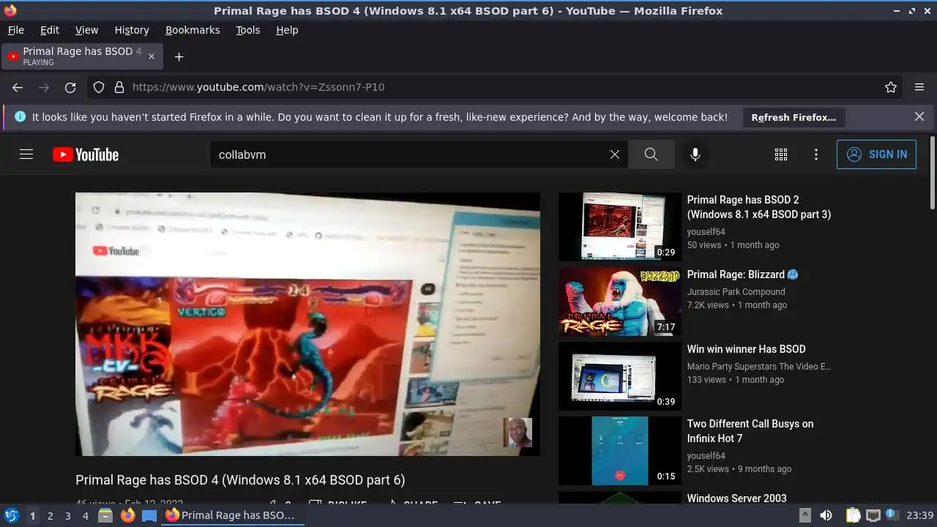This screenshot has height=527, width=937.
Task: Open the Tools menu
Action: [247, 30]
